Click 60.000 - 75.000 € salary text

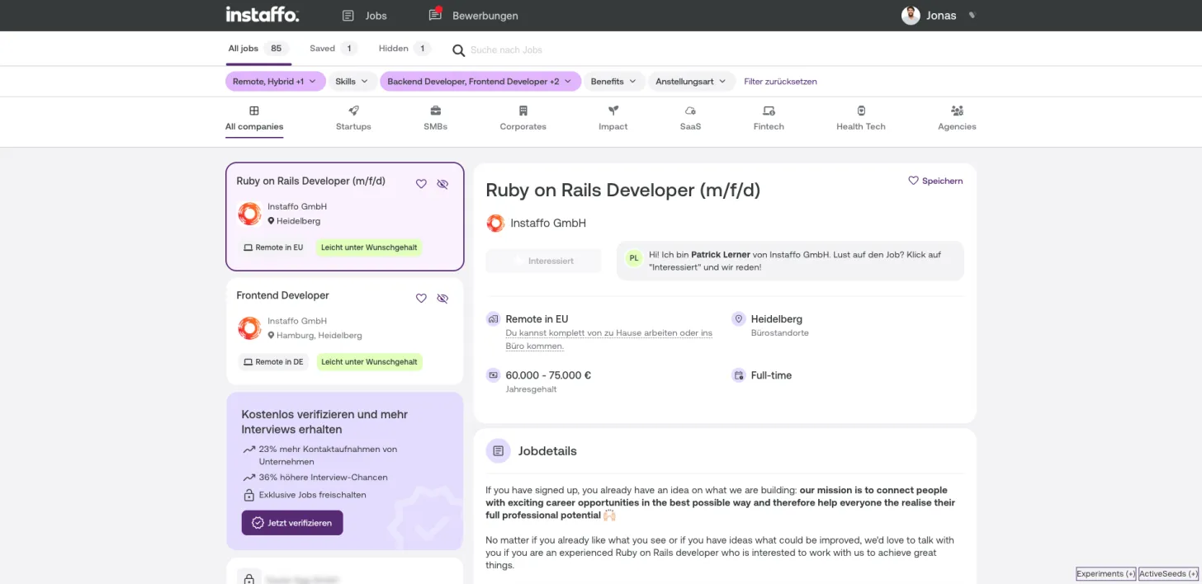point(548,375)
